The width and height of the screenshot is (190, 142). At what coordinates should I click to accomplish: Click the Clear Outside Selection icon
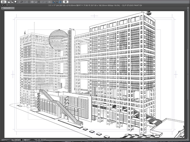[x=32, y=2]
